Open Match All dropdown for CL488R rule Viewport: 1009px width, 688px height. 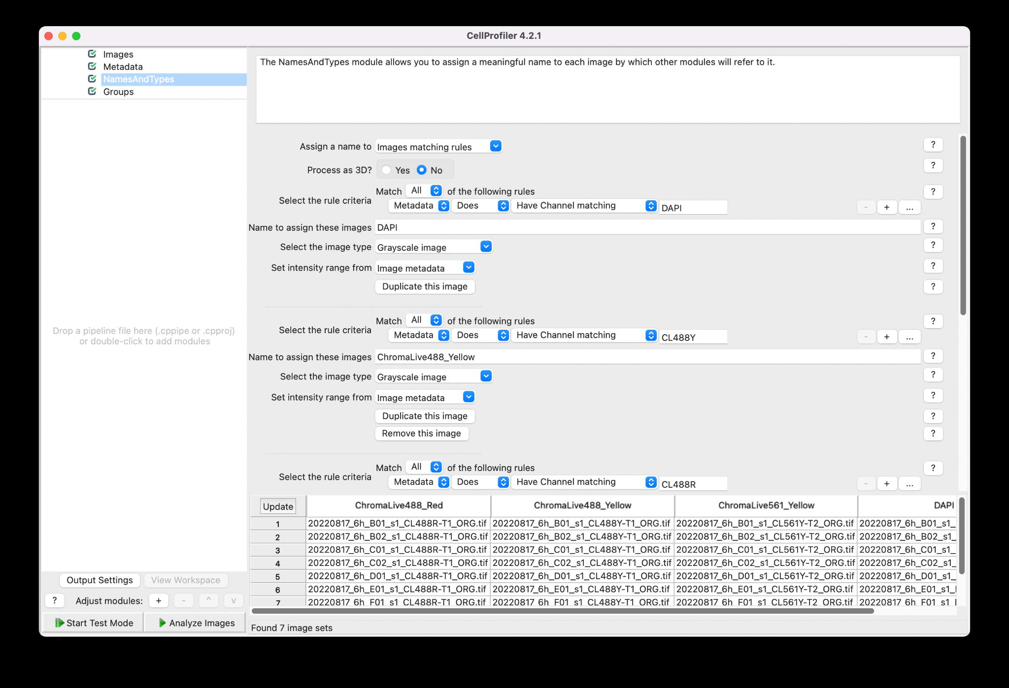(x=424, y=467)
